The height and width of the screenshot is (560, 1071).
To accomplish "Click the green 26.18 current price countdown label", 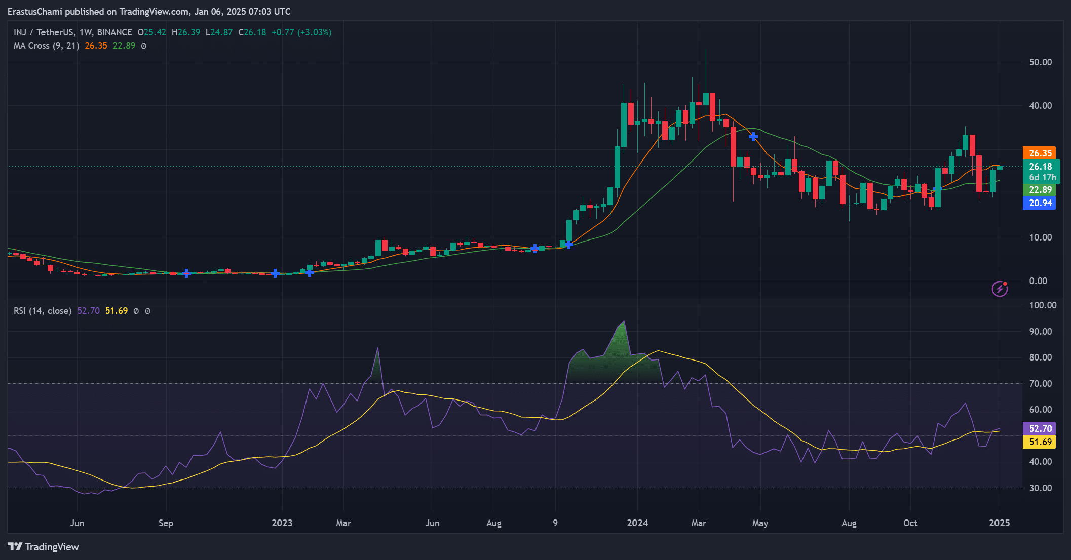I will 1041,172.
